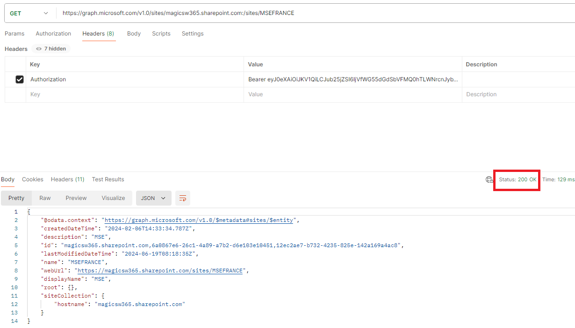The width and height of the screenshot is (575, 328).
Task: Switch to the Authorization tab
Action: tap(53, 33)
